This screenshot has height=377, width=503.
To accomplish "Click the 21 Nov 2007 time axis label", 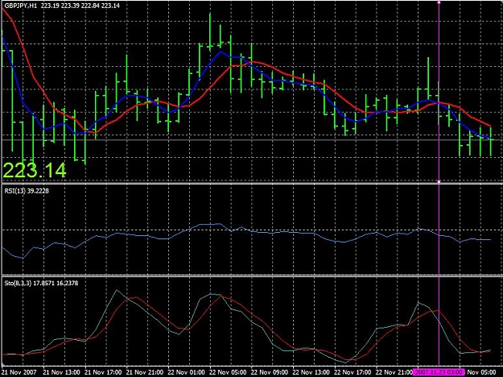I will 20,372.
